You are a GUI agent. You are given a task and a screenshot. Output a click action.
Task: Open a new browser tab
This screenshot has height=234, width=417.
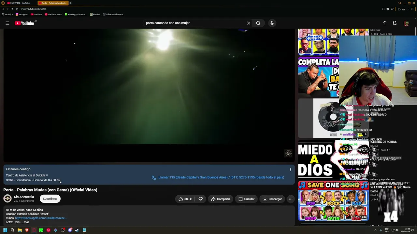71,3
